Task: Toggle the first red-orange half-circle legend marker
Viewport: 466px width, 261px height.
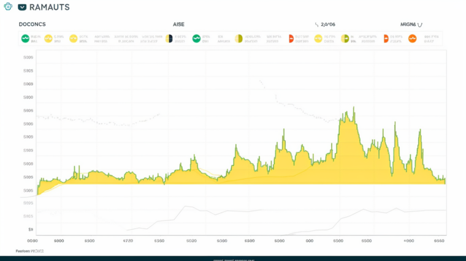Action: tap(291, 39)
